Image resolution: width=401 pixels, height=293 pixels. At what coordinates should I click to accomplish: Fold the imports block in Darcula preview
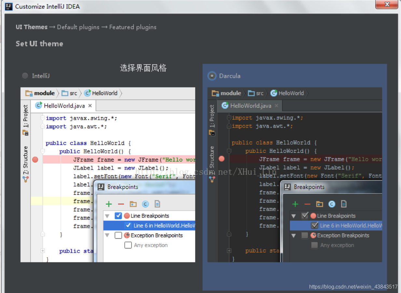[229, 118]
